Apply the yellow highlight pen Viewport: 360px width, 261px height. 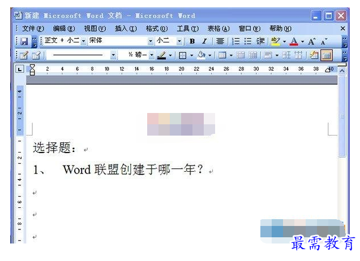click(x=276, y=41)
